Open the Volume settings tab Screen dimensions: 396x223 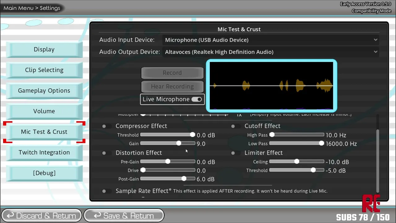tap(44, 111)
